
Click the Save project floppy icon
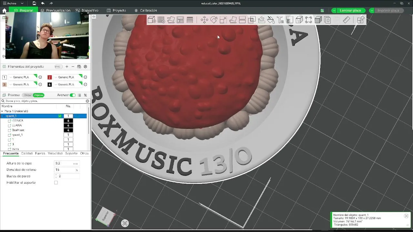point(34,3)
